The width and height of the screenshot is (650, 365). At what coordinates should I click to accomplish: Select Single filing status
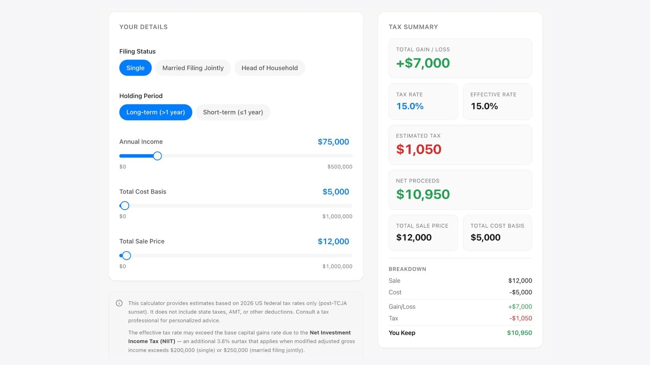point(135,68)
